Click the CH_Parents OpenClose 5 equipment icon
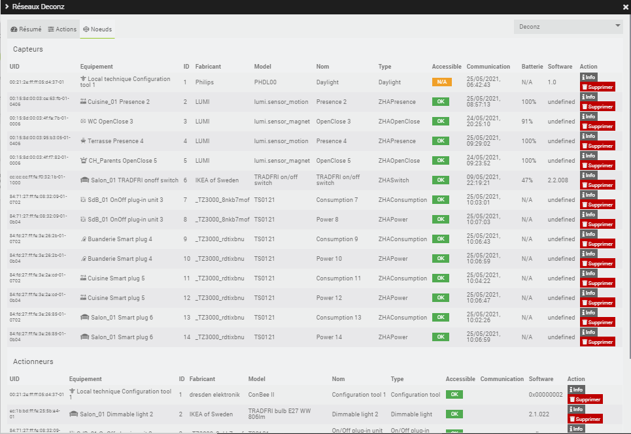 coord(83,161)
